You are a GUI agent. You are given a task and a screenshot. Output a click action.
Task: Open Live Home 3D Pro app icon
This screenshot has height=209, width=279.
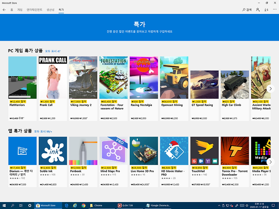coord(144,151)
